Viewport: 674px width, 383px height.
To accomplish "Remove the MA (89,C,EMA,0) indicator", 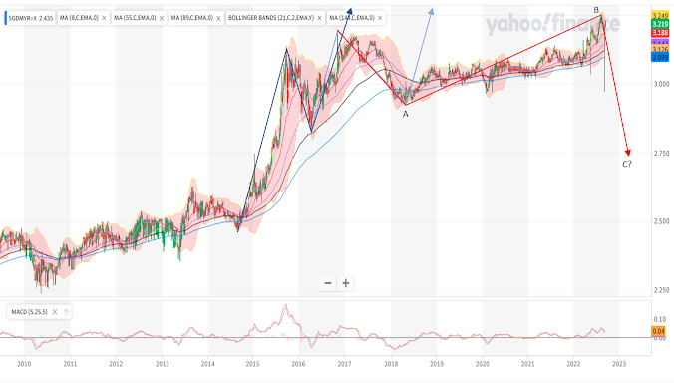I will (x=218, y=18).
